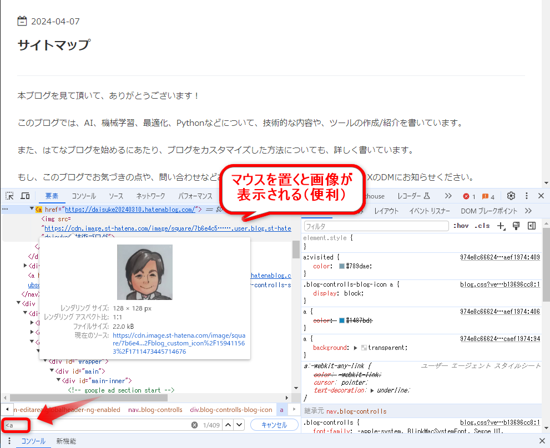Open the レコーダー tab
Screen dimensions: 550x448
click(x=413, y=196)
